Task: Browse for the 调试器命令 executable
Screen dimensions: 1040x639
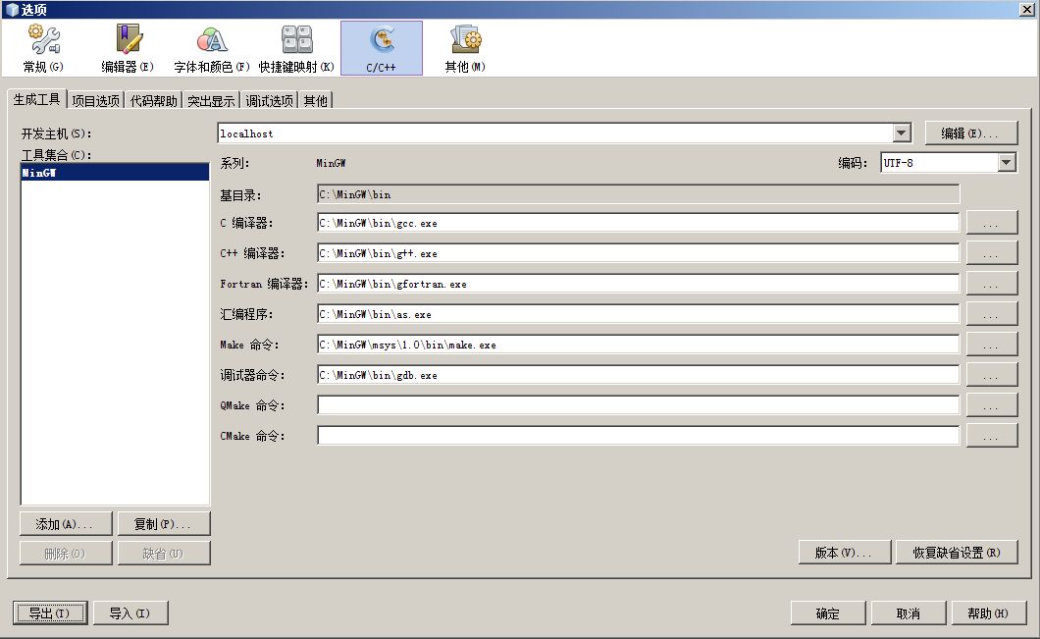Action: [992, 376]
